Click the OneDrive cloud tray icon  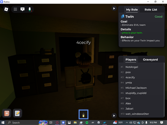(139, 123)
